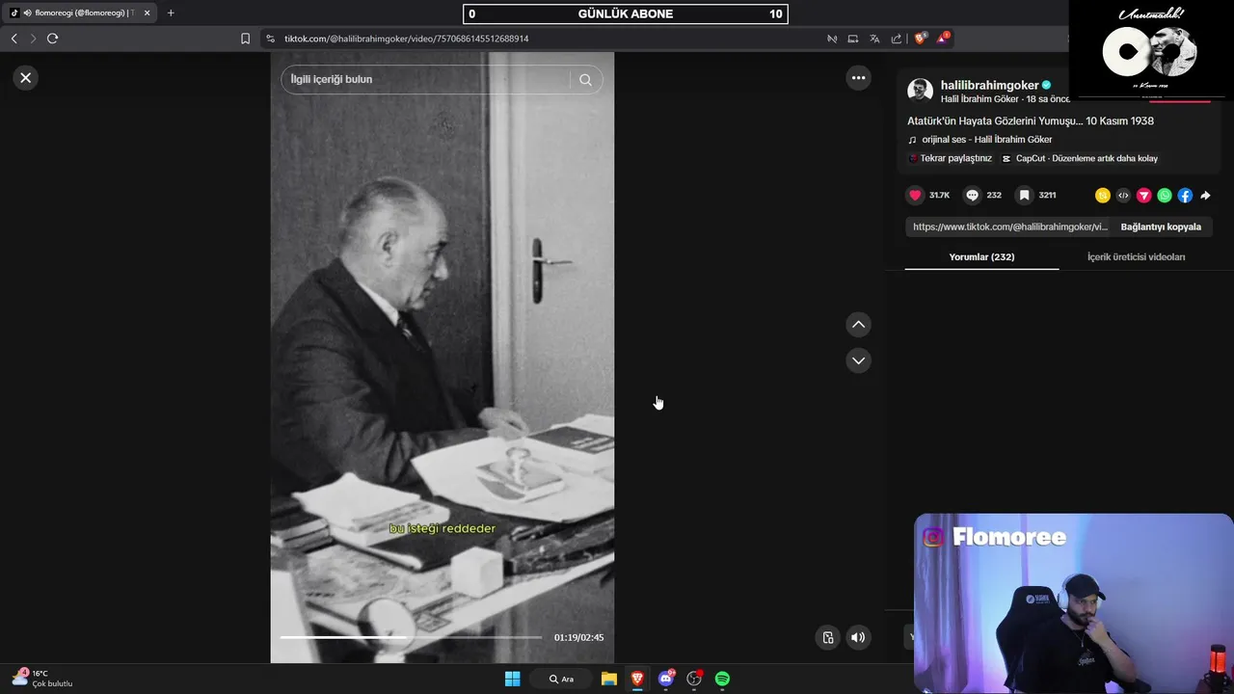Translate the page via translate icon
The height and width of the screenshot is (694, 1234).
pos(874,39)
